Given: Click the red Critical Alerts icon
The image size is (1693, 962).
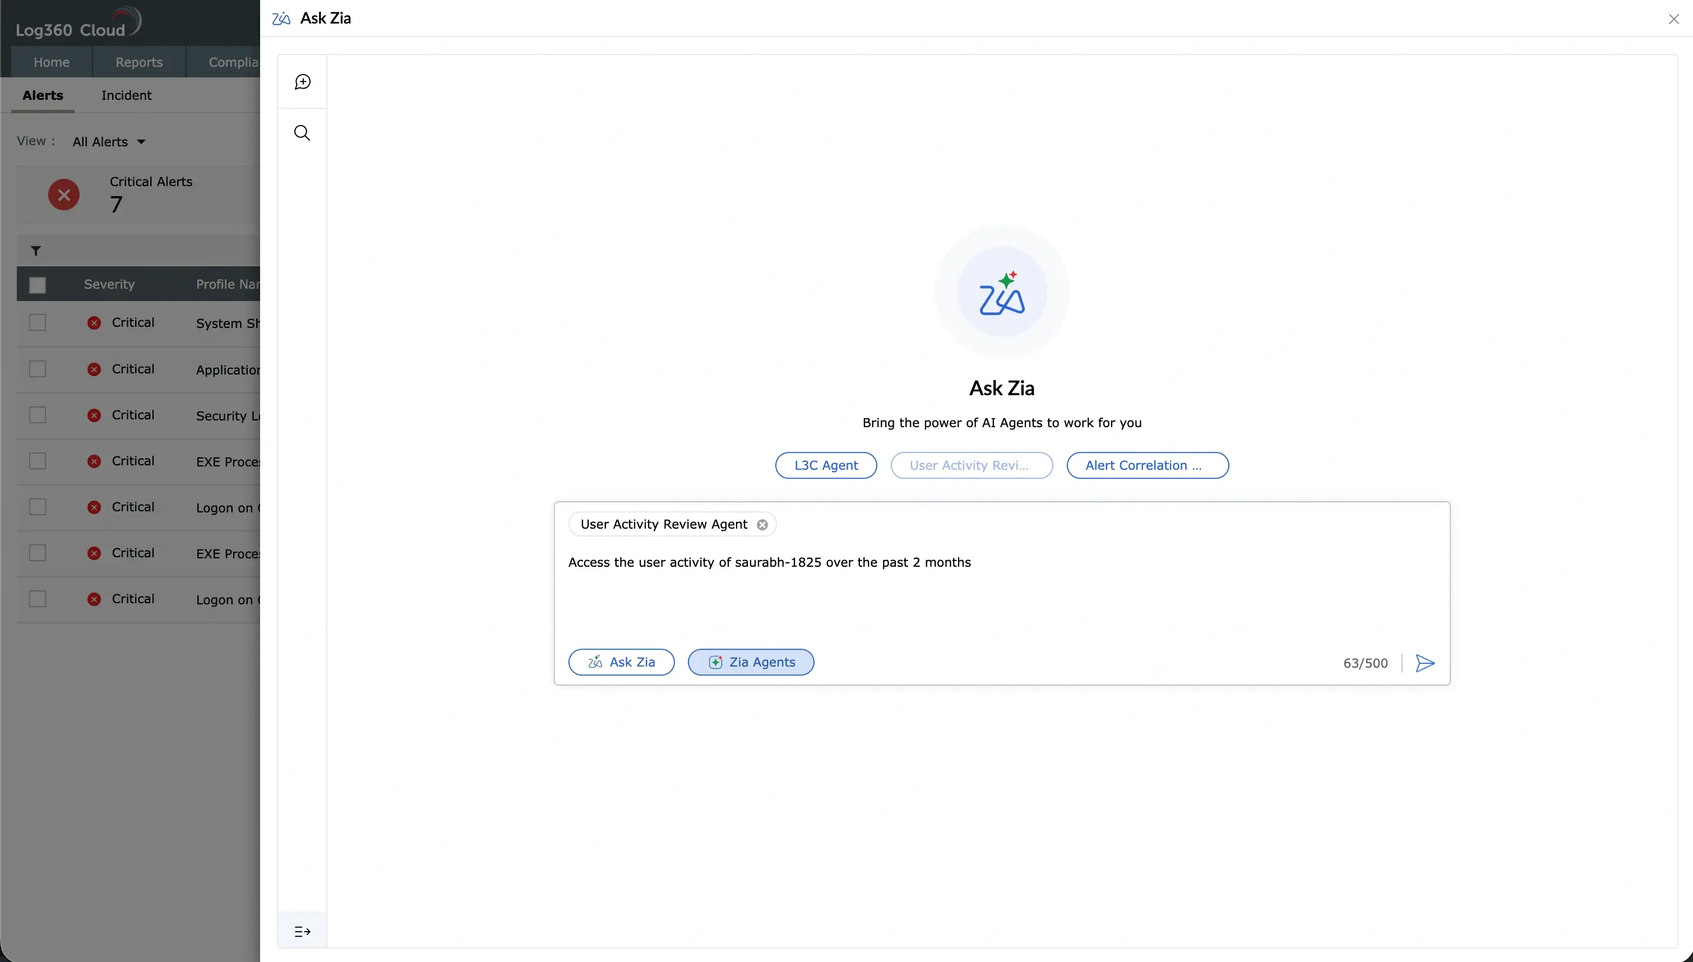Looking at the screenshot, I should tap(64, 195).
